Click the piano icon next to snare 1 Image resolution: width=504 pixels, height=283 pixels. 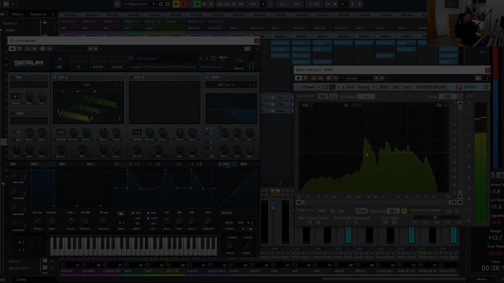pyautogui.click(x=45, y=261)
